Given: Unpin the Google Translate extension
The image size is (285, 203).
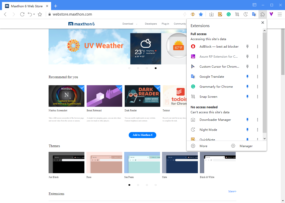Looking at the screenshot, I should click(247, 77).
